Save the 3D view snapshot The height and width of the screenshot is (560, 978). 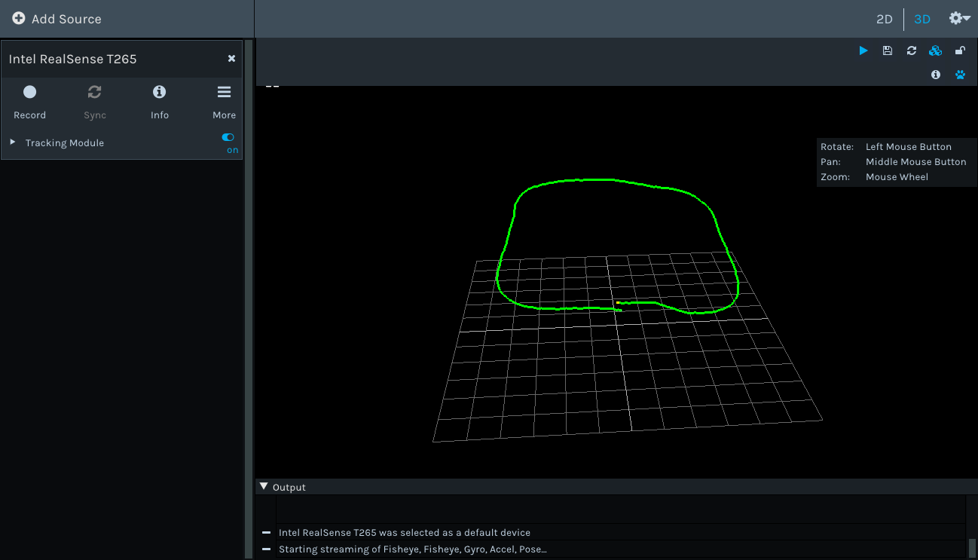click(887, 50)
